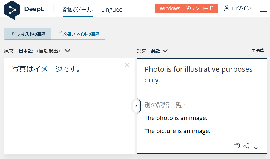The height and width of the screenshot is (159, 270).
Task: Select the 文書ファイルの翻訳 tab
Action: click(x=78, y=34)
